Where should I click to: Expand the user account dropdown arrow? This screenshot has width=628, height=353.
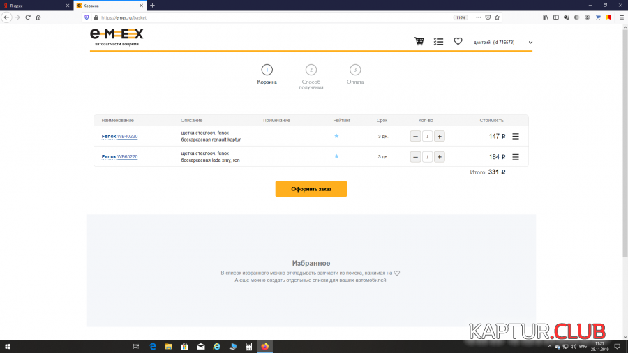530,43
